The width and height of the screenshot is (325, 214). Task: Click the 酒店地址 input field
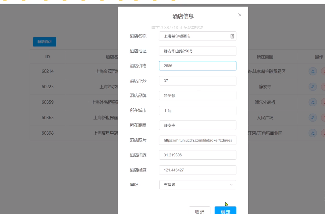tap(198, 51)
